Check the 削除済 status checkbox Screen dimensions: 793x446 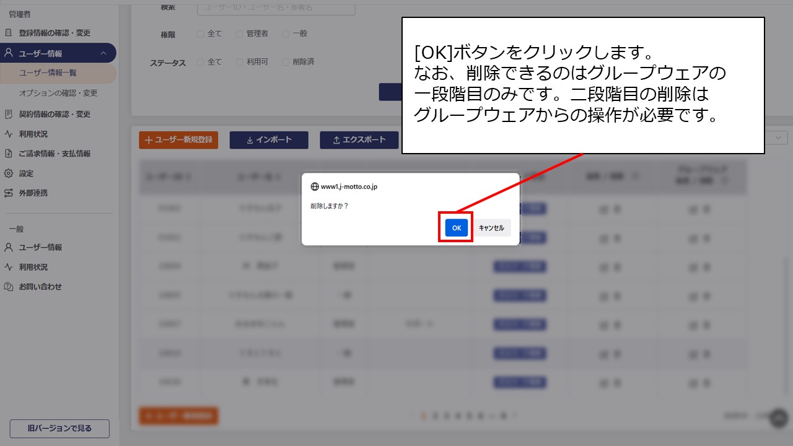tap(285, 61)
